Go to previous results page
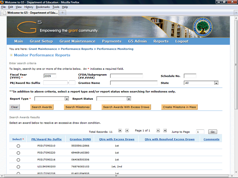238x178 pixels. pyautogui.click(x=127, y=131)
